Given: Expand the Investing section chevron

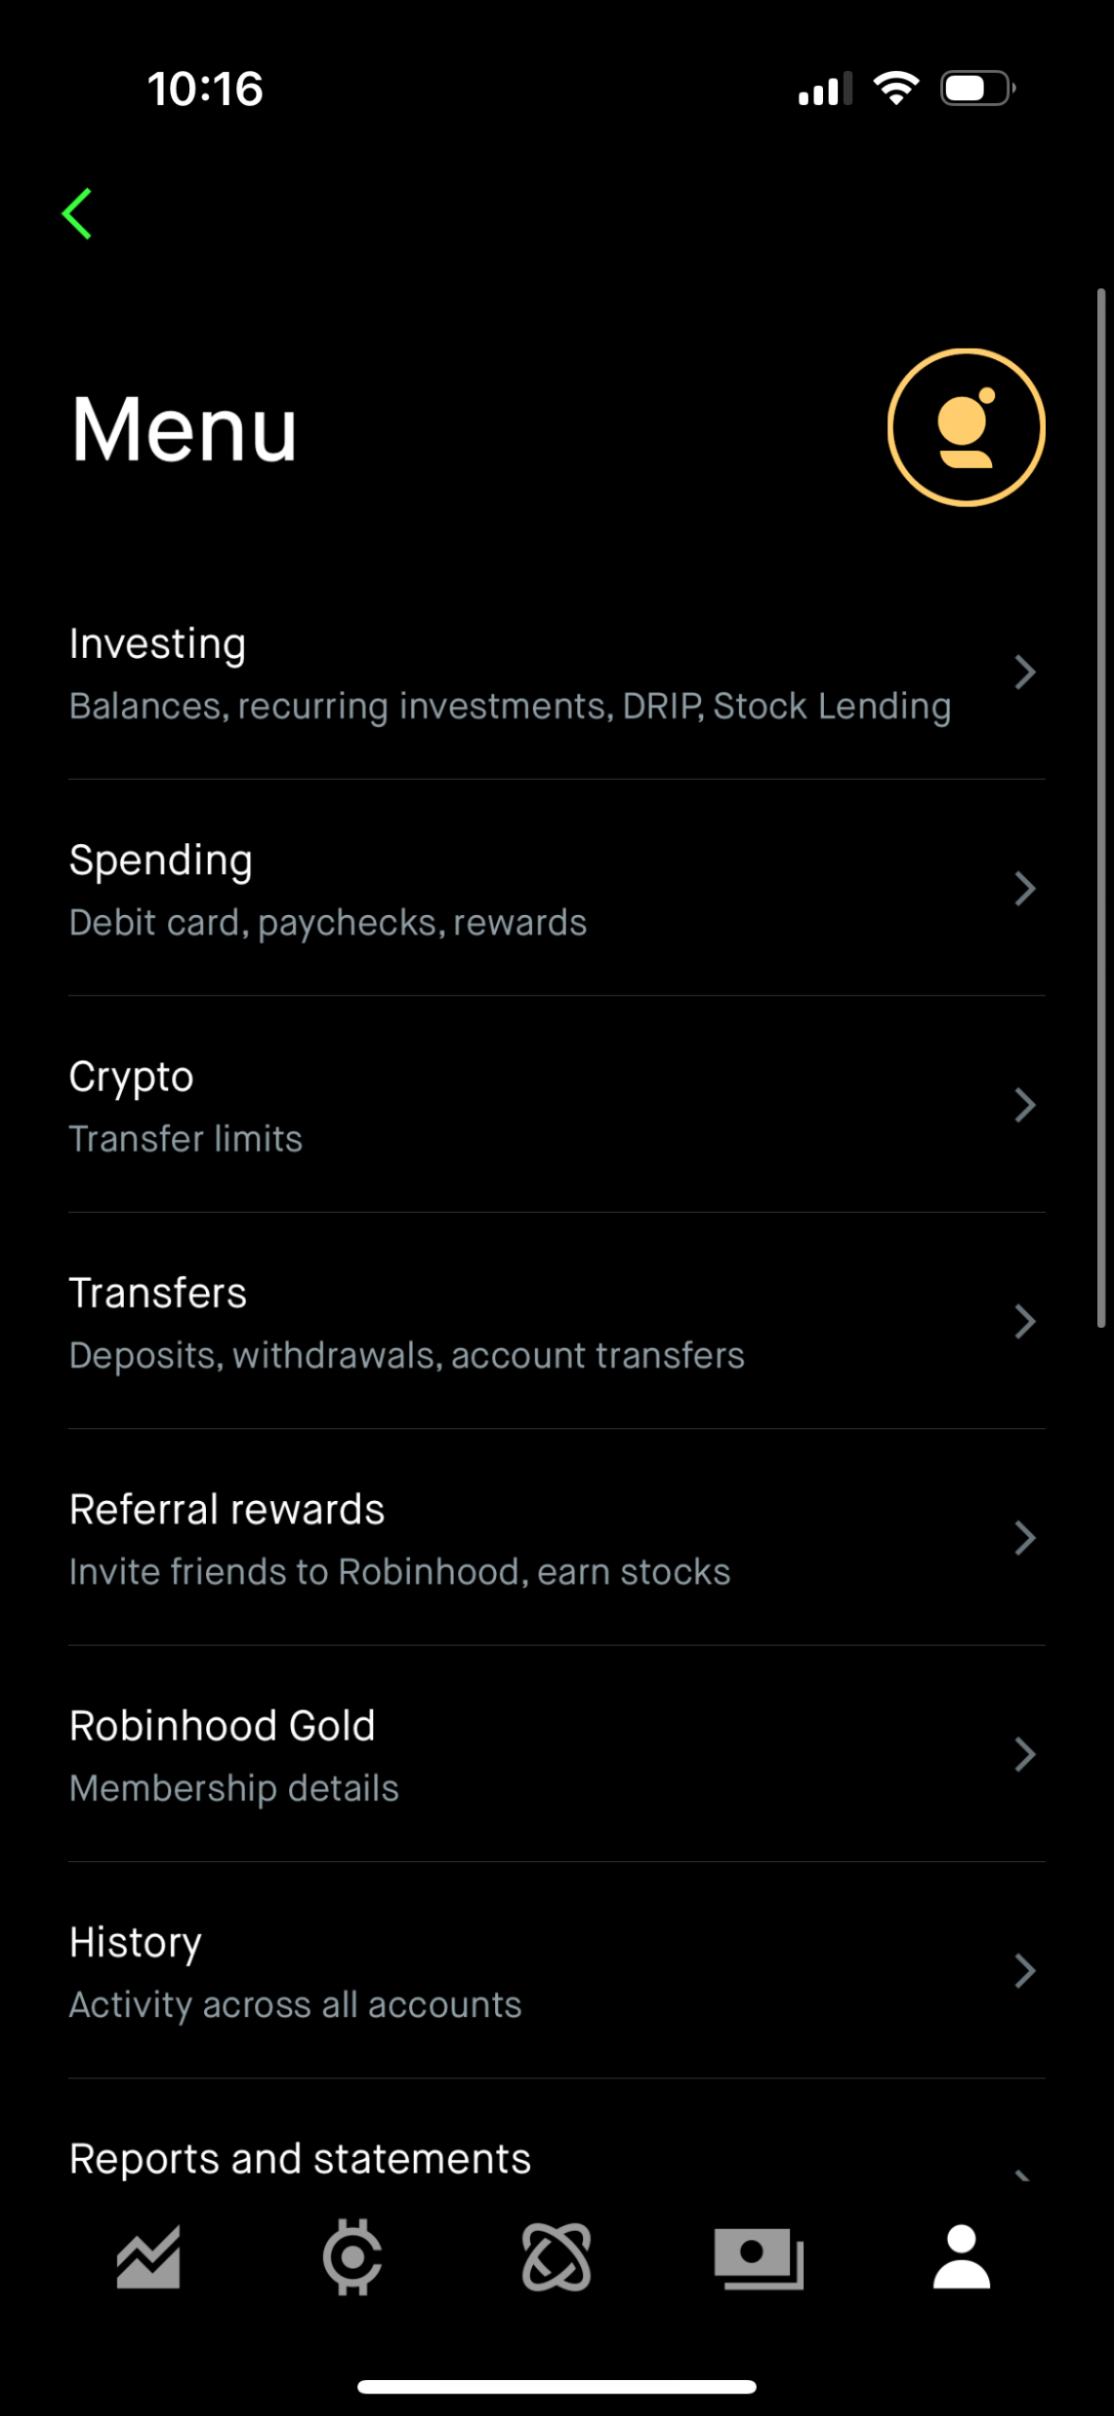Looking at the screenshot, I should (1026, 672).
